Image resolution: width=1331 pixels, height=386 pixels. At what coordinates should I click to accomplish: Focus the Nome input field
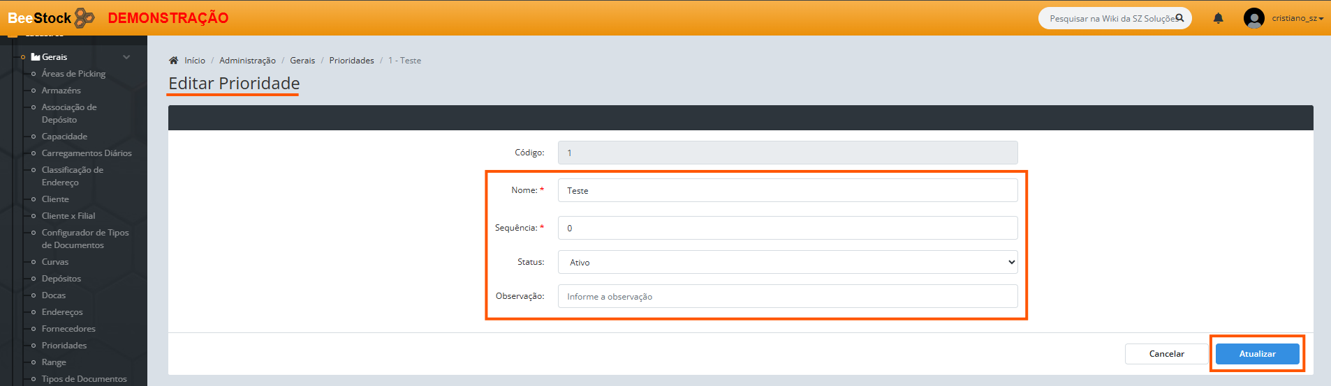tap(787, 191)
